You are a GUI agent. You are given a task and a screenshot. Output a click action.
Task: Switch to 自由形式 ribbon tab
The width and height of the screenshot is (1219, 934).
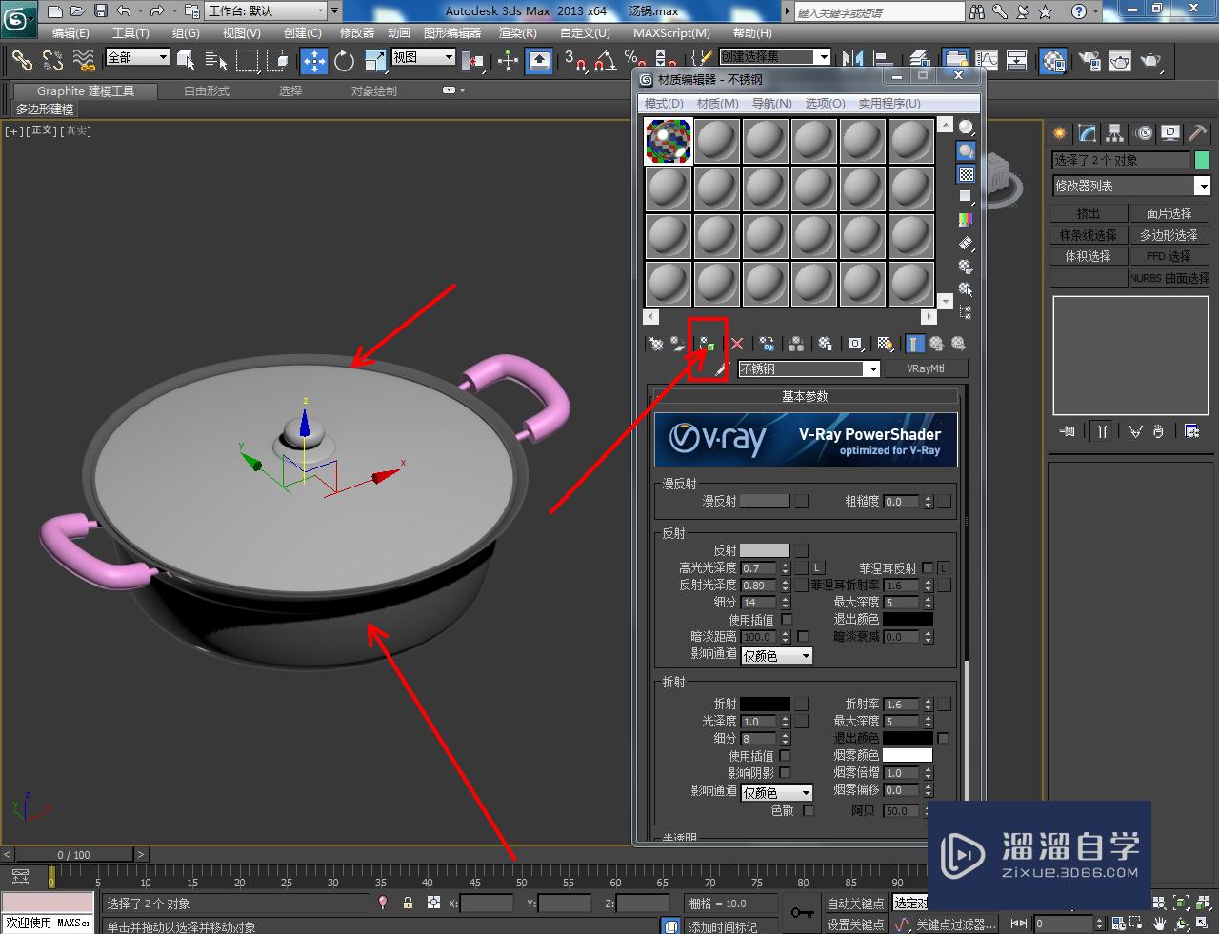[207, 90]
